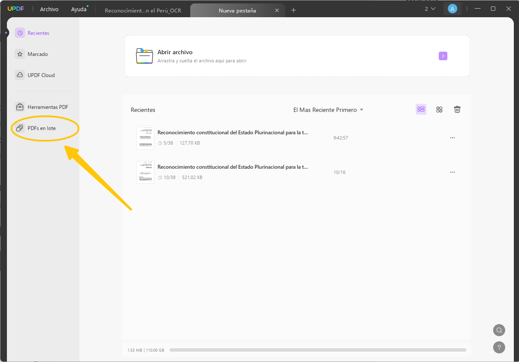Open more options for the 10/16 file
Screen dimensions: 519x362
coord(453,172)
